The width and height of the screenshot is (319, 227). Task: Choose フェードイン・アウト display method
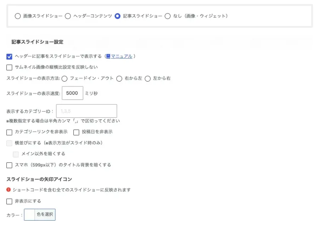coord(65,79)
